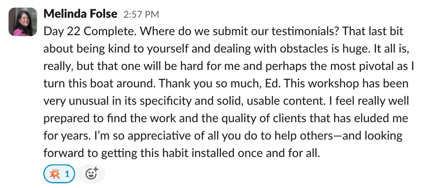
Task: Click the reaction count number 1
Action: (67, 174)
